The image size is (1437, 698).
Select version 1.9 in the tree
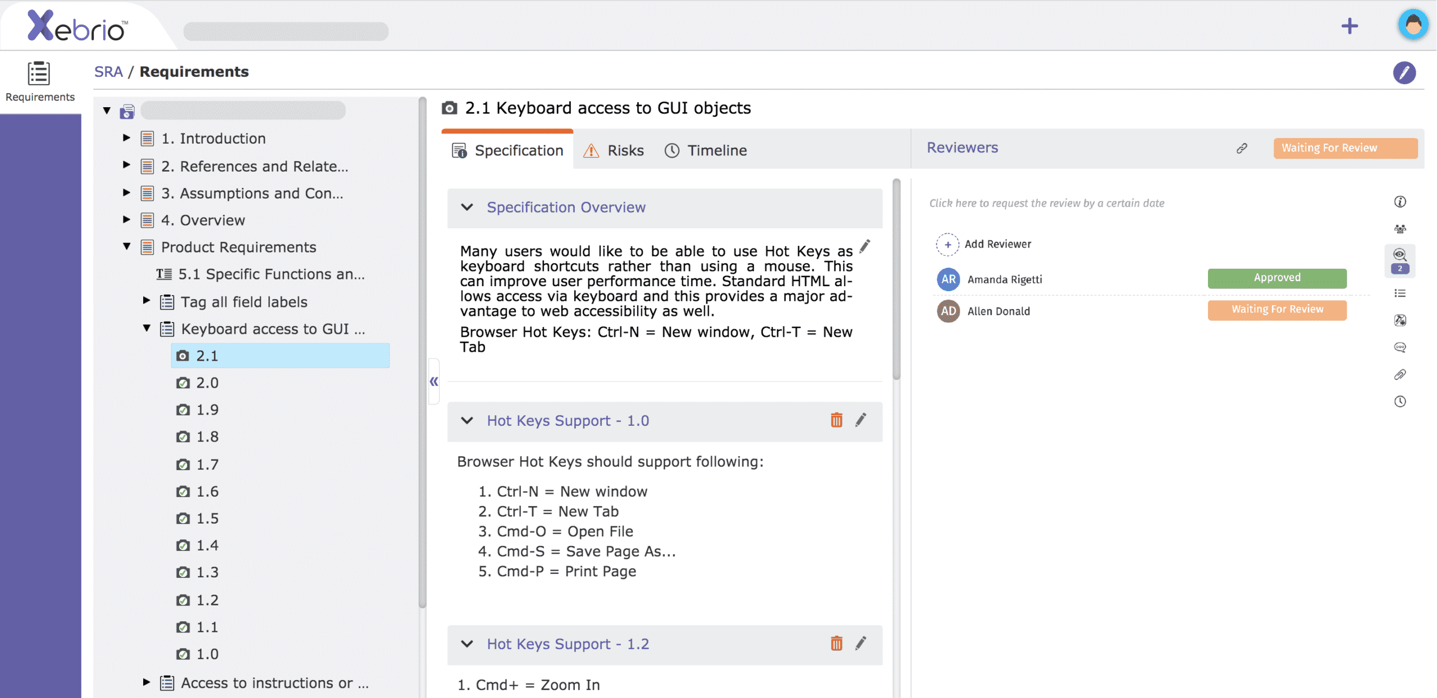198,410
